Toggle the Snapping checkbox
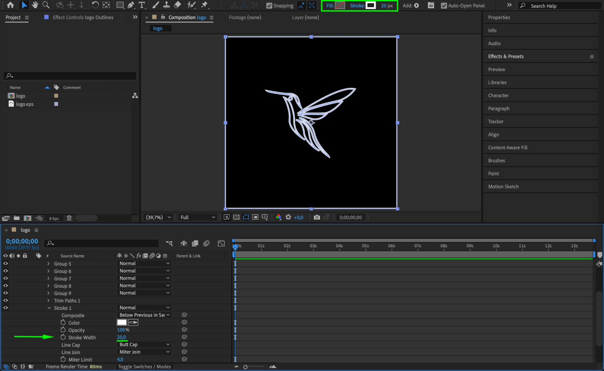Screen dimensions: 604x371 (x=269, y=6)
